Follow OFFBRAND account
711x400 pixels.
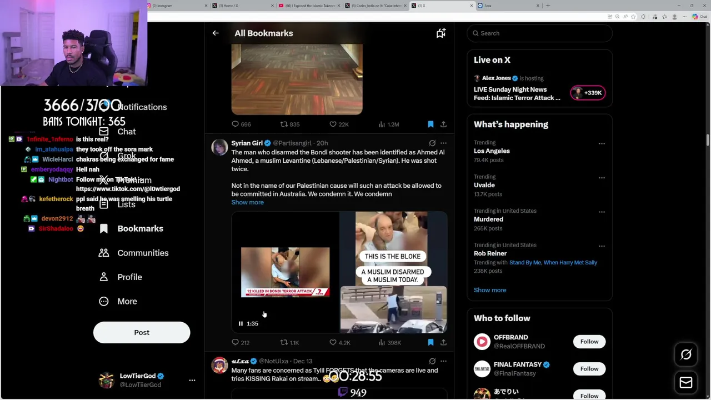[x=589, y=342]
